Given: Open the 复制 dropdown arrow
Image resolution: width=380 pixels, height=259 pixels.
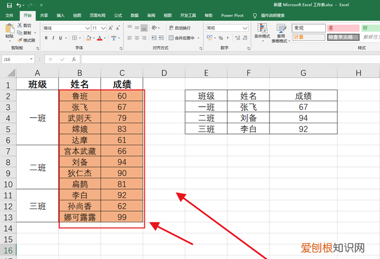Looking at the screenshot, I should coord(35,33).
